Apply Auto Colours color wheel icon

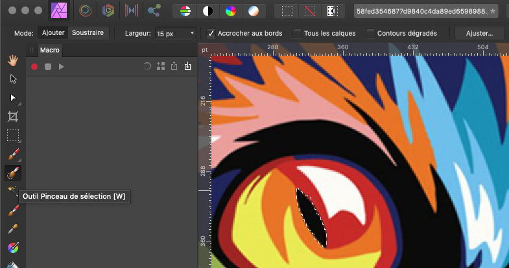click(231, 11)
